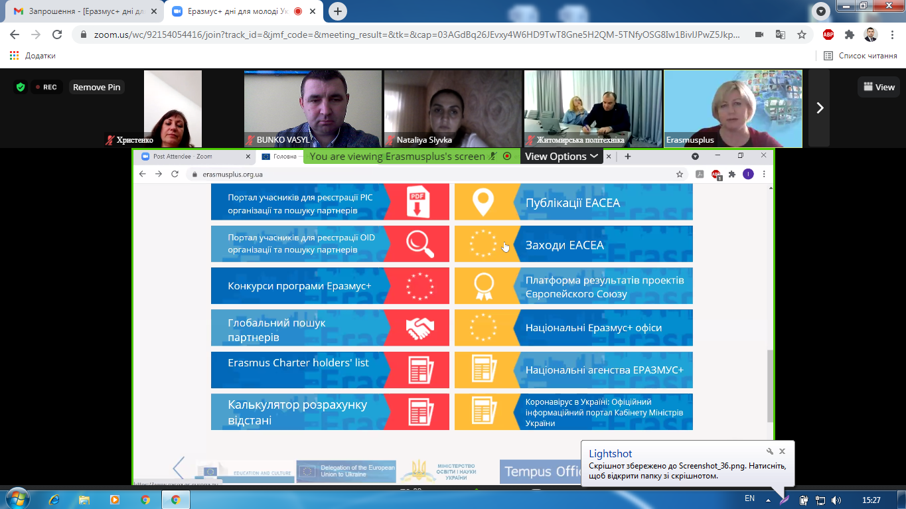The height and width of the screenshot is (509, 906).
Task: Open the Chrome profile avatar
Action: [x=870, y=35]
